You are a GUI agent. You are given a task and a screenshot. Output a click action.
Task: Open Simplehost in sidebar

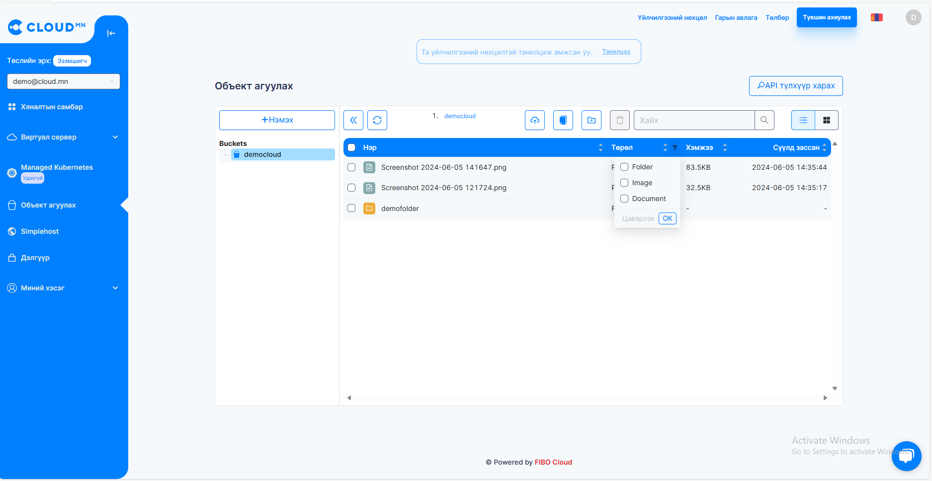[40, 231]
